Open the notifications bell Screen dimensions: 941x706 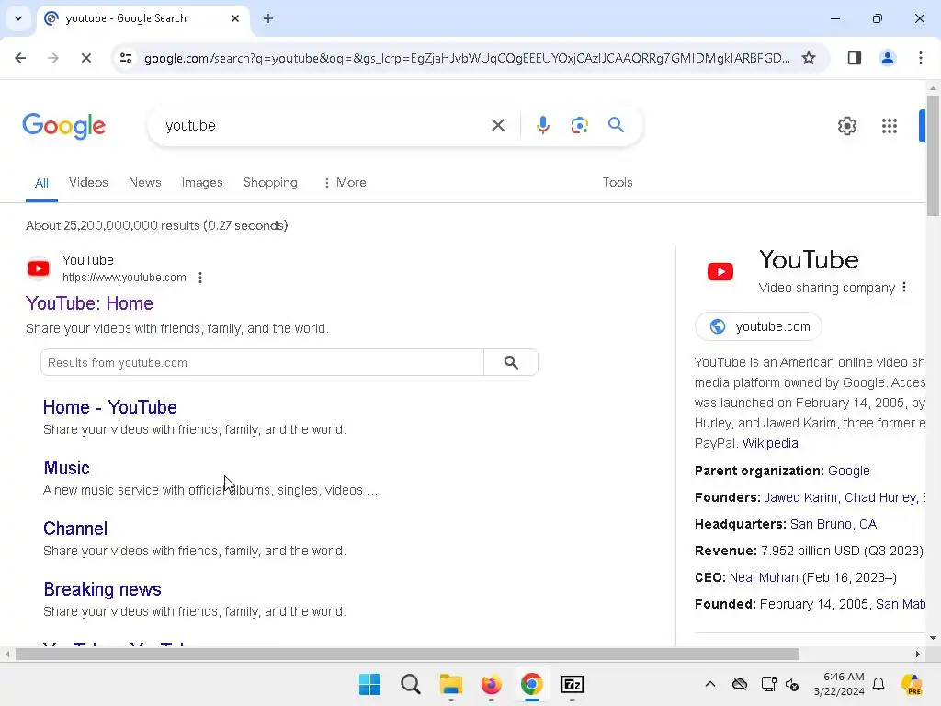(879, 684)
